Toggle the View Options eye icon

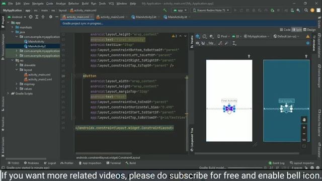(197, 43)
